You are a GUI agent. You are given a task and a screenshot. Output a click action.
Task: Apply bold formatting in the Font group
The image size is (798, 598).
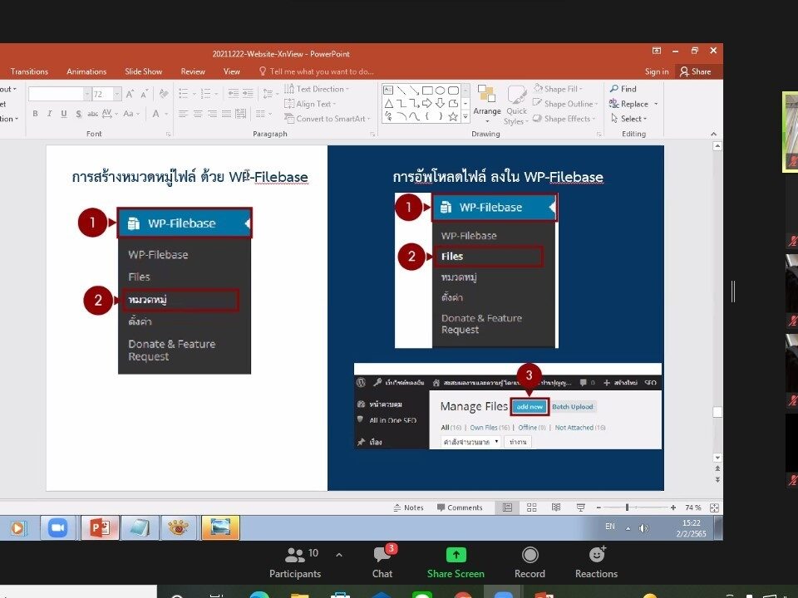coord(35,114)
